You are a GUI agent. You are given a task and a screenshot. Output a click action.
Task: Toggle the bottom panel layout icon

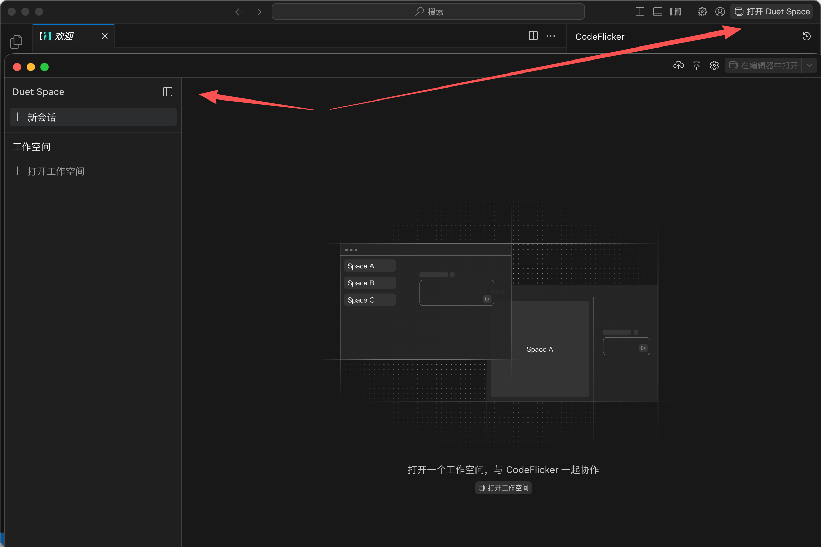(x=657, y=12)
